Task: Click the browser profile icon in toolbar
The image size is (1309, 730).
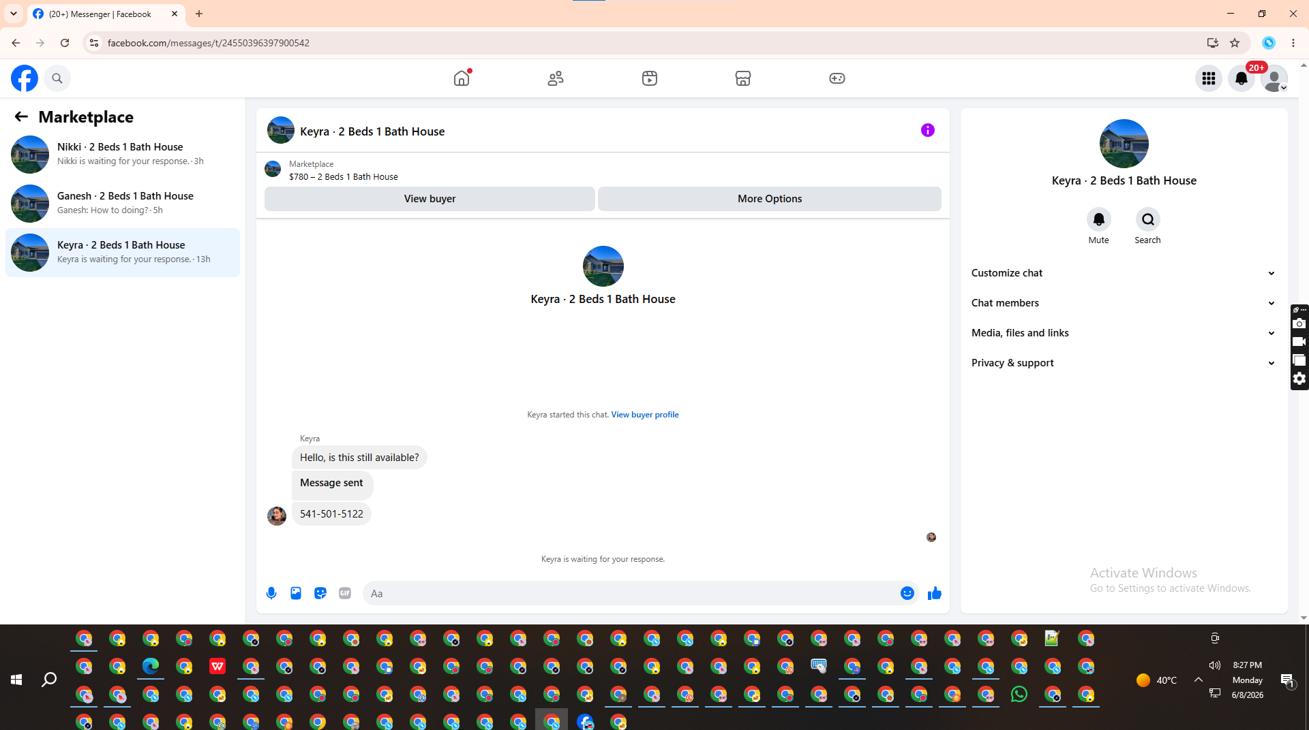Action: (1269, 43)
